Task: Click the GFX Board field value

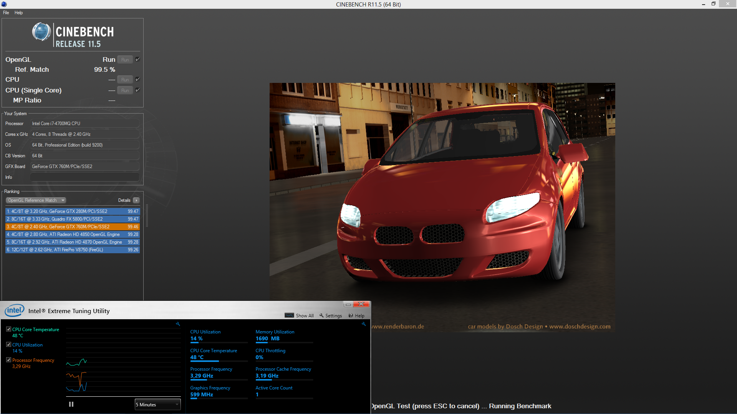Action: point(84,167)
